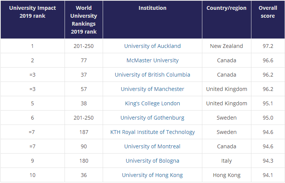Click KTH Royal Institute of Technology

click(152, 132)
